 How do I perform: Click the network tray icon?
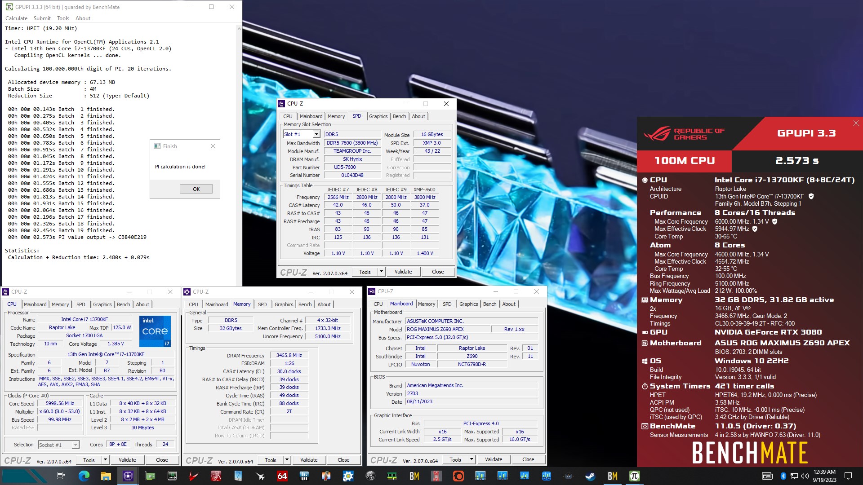[794, 476]
